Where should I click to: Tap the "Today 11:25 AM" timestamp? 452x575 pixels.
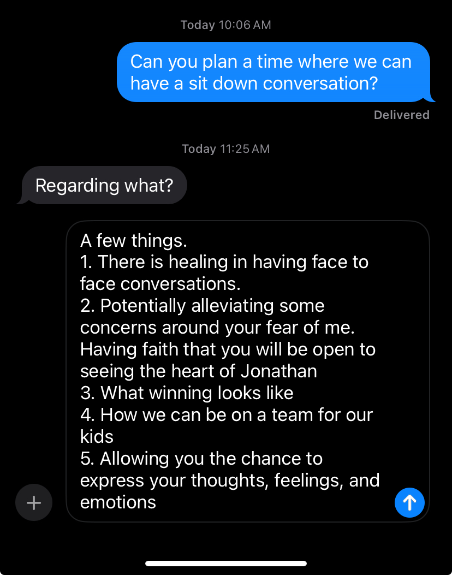pyautogui.click(x=225, y=149)
